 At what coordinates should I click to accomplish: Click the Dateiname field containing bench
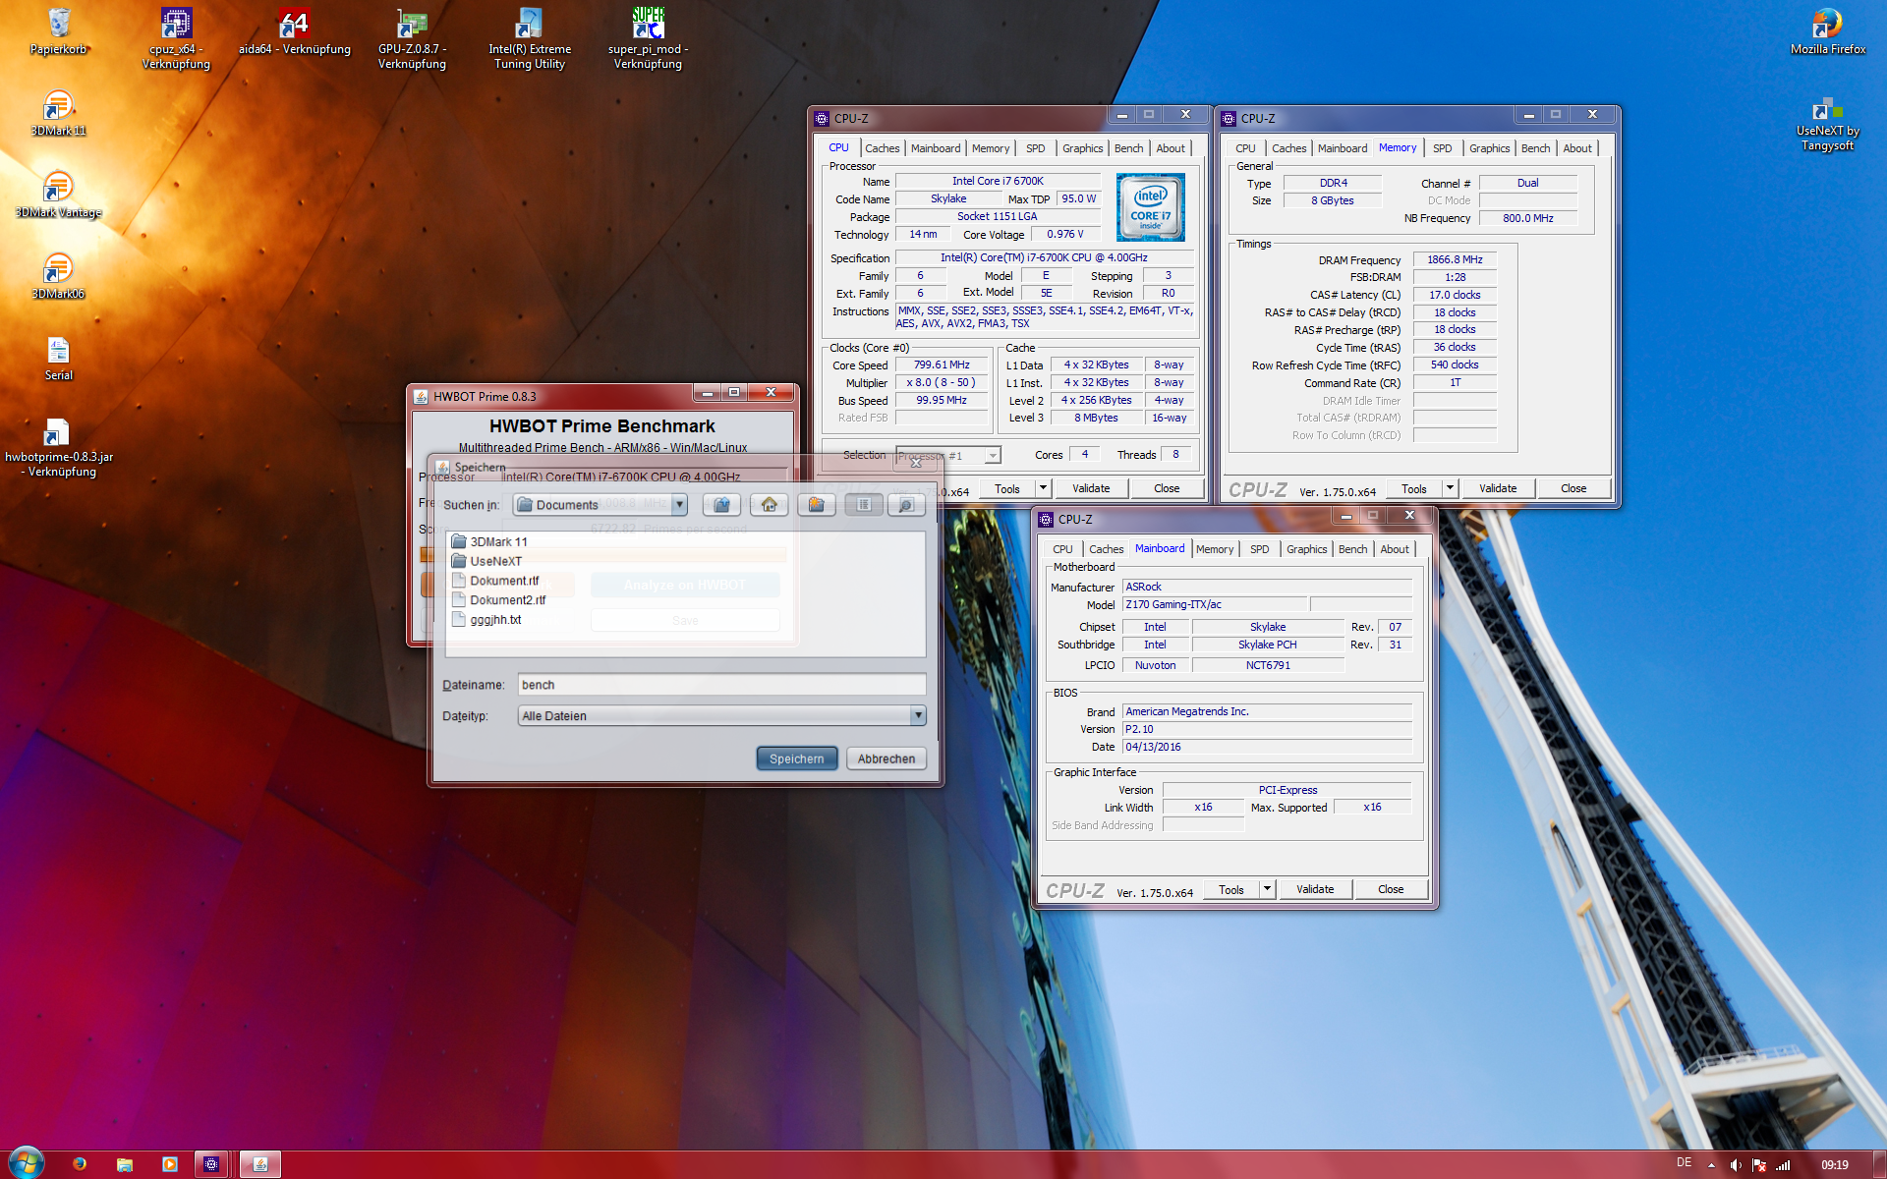click(x=721, y=685)
